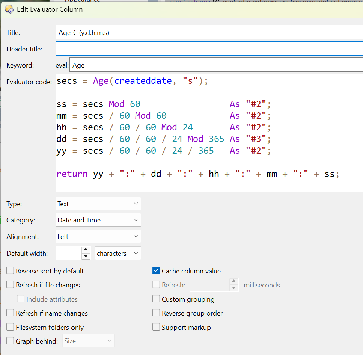Click the Keyword field containing Age

point(215,65)
